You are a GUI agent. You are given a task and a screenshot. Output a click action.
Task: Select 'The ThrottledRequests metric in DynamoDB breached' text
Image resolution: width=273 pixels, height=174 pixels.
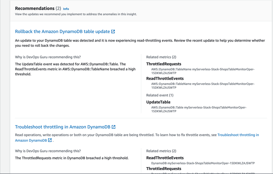[72, 158]
